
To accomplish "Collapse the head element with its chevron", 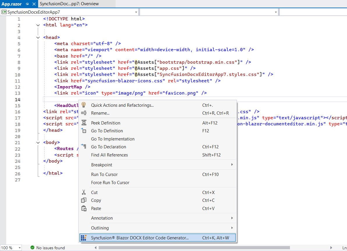I will coord(38,37).
